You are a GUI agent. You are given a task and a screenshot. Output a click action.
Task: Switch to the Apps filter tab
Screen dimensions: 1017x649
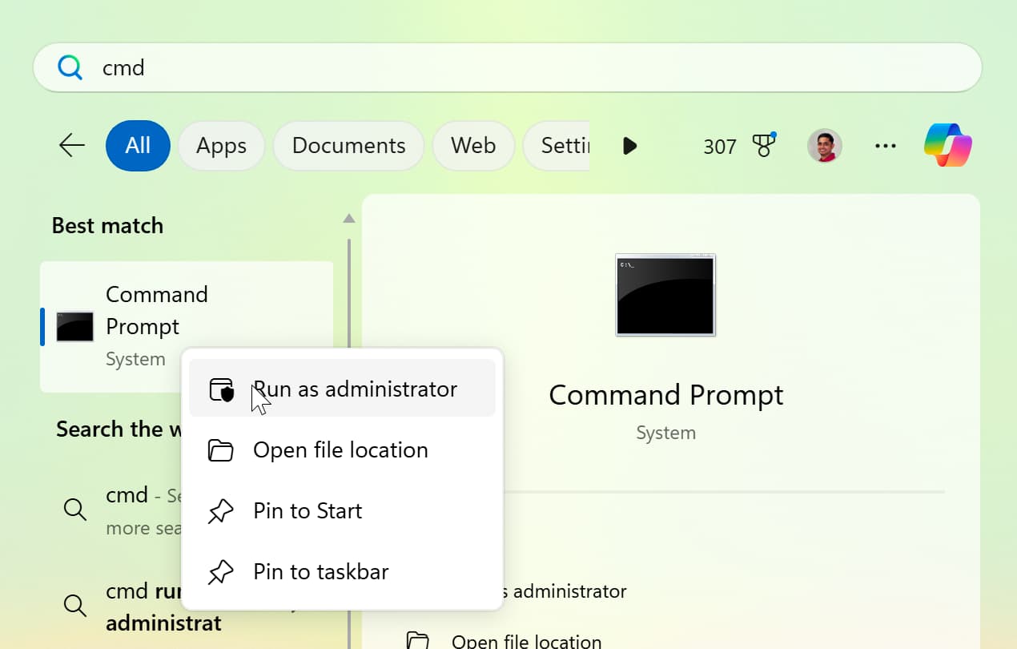click(221, 146)
